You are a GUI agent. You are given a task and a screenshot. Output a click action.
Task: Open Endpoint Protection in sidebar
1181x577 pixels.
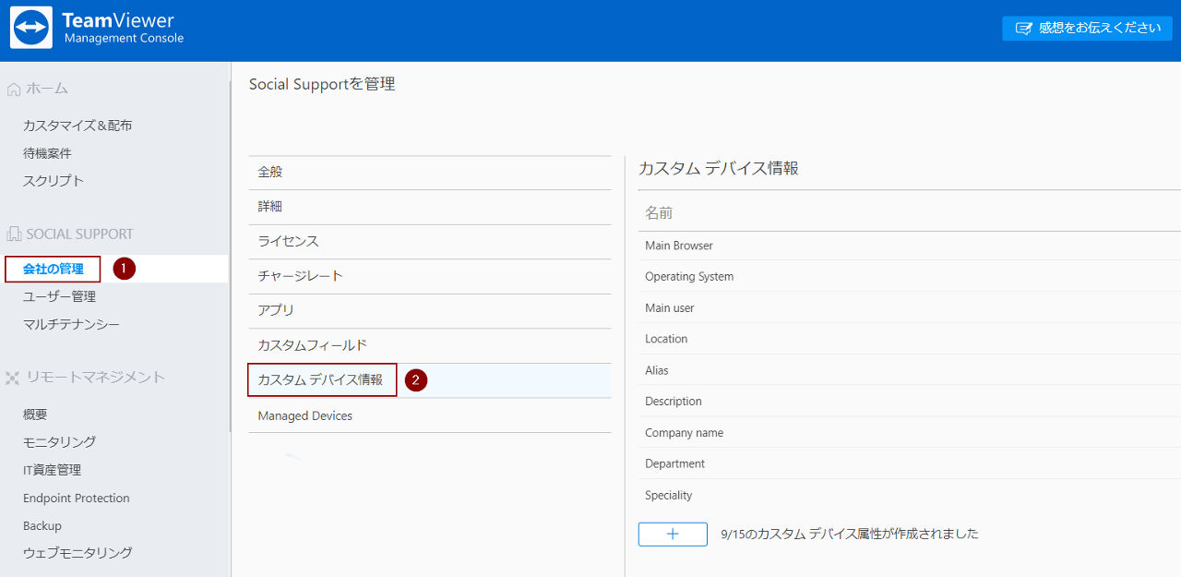coord(77,499)
